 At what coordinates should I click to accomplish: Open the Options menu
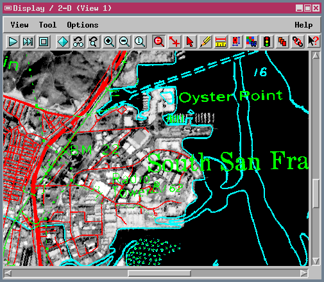[x=83, y=25]
